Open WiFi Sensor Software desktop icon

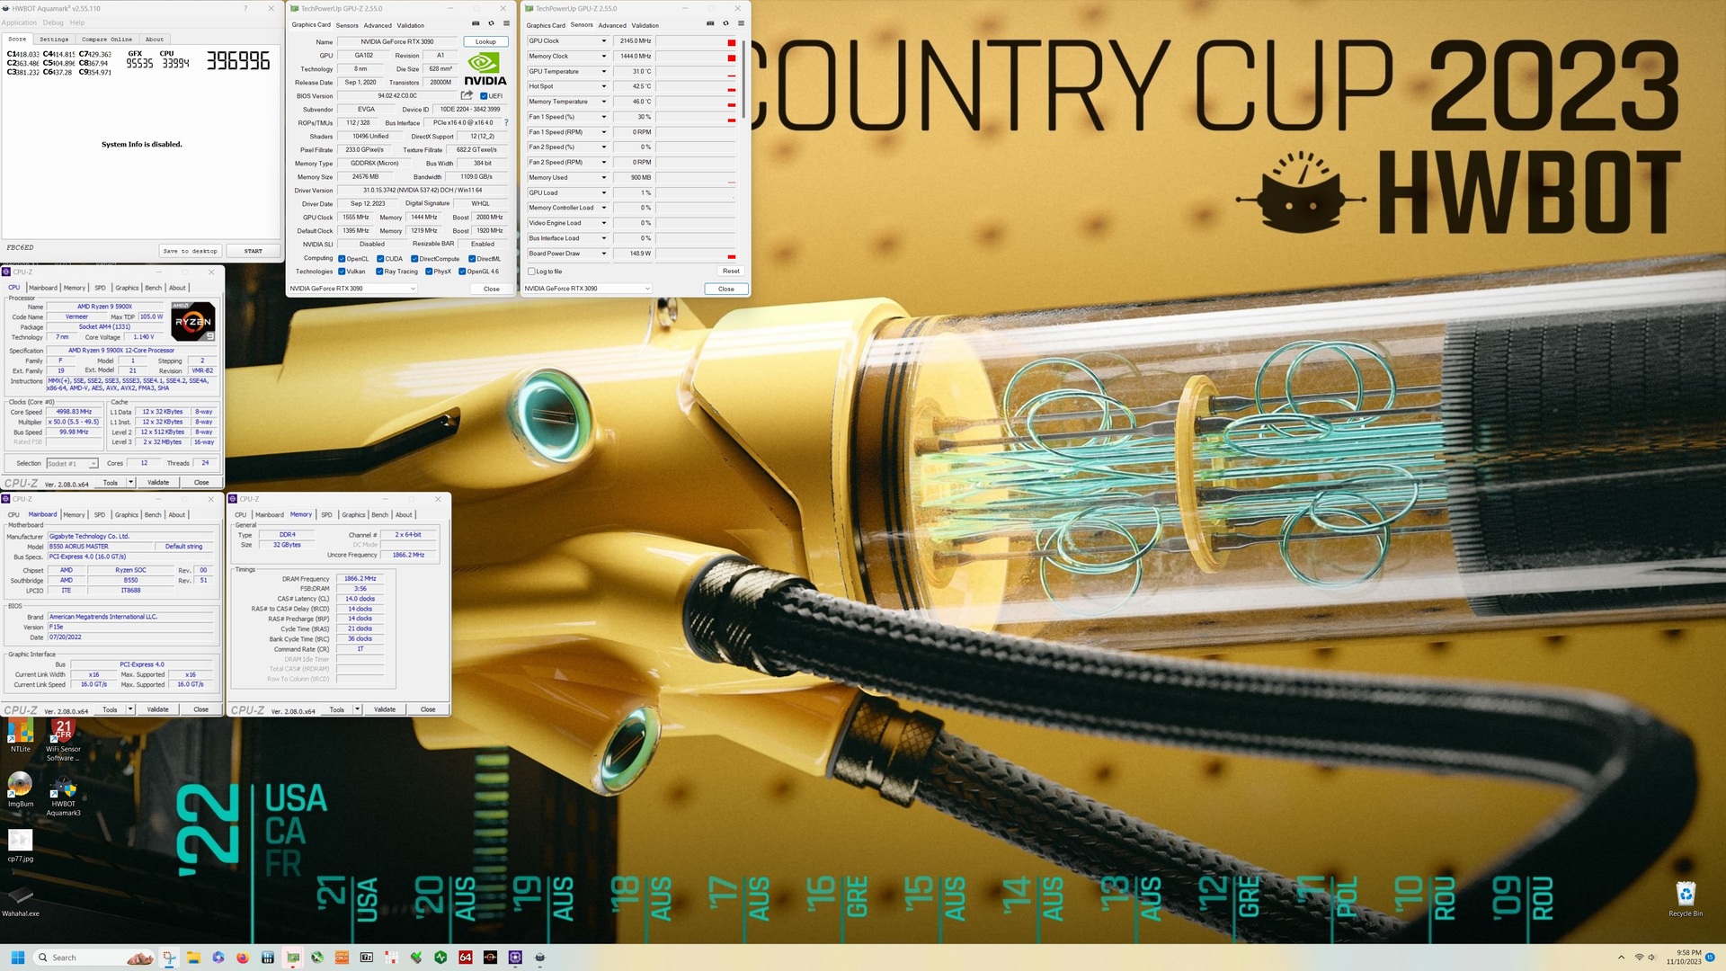(x=63, y=740)
